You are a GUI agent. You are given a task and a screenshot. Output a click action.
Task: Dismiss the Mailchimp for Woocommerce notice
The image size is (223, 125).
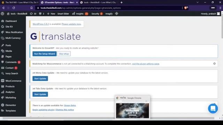tap(214, 64)
